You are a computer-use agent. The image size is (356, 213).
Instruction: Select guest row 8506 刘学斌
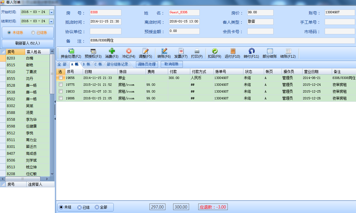[28, 160]
